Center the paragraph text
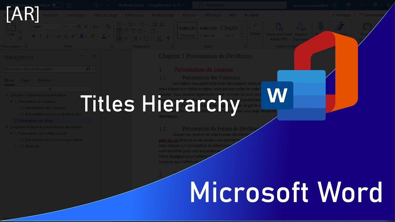The height and width of the screenshot is (222, 395). click(126, 31)
